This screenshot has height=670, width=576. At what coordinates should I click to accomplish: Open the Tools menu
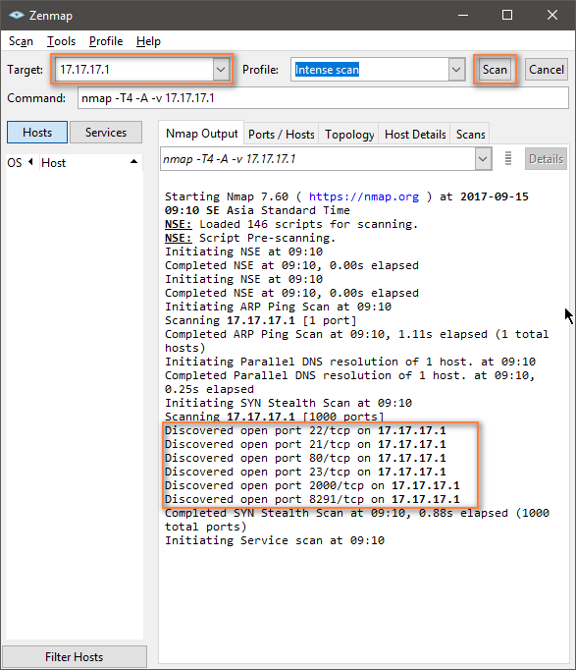click(x=61, y=41)
